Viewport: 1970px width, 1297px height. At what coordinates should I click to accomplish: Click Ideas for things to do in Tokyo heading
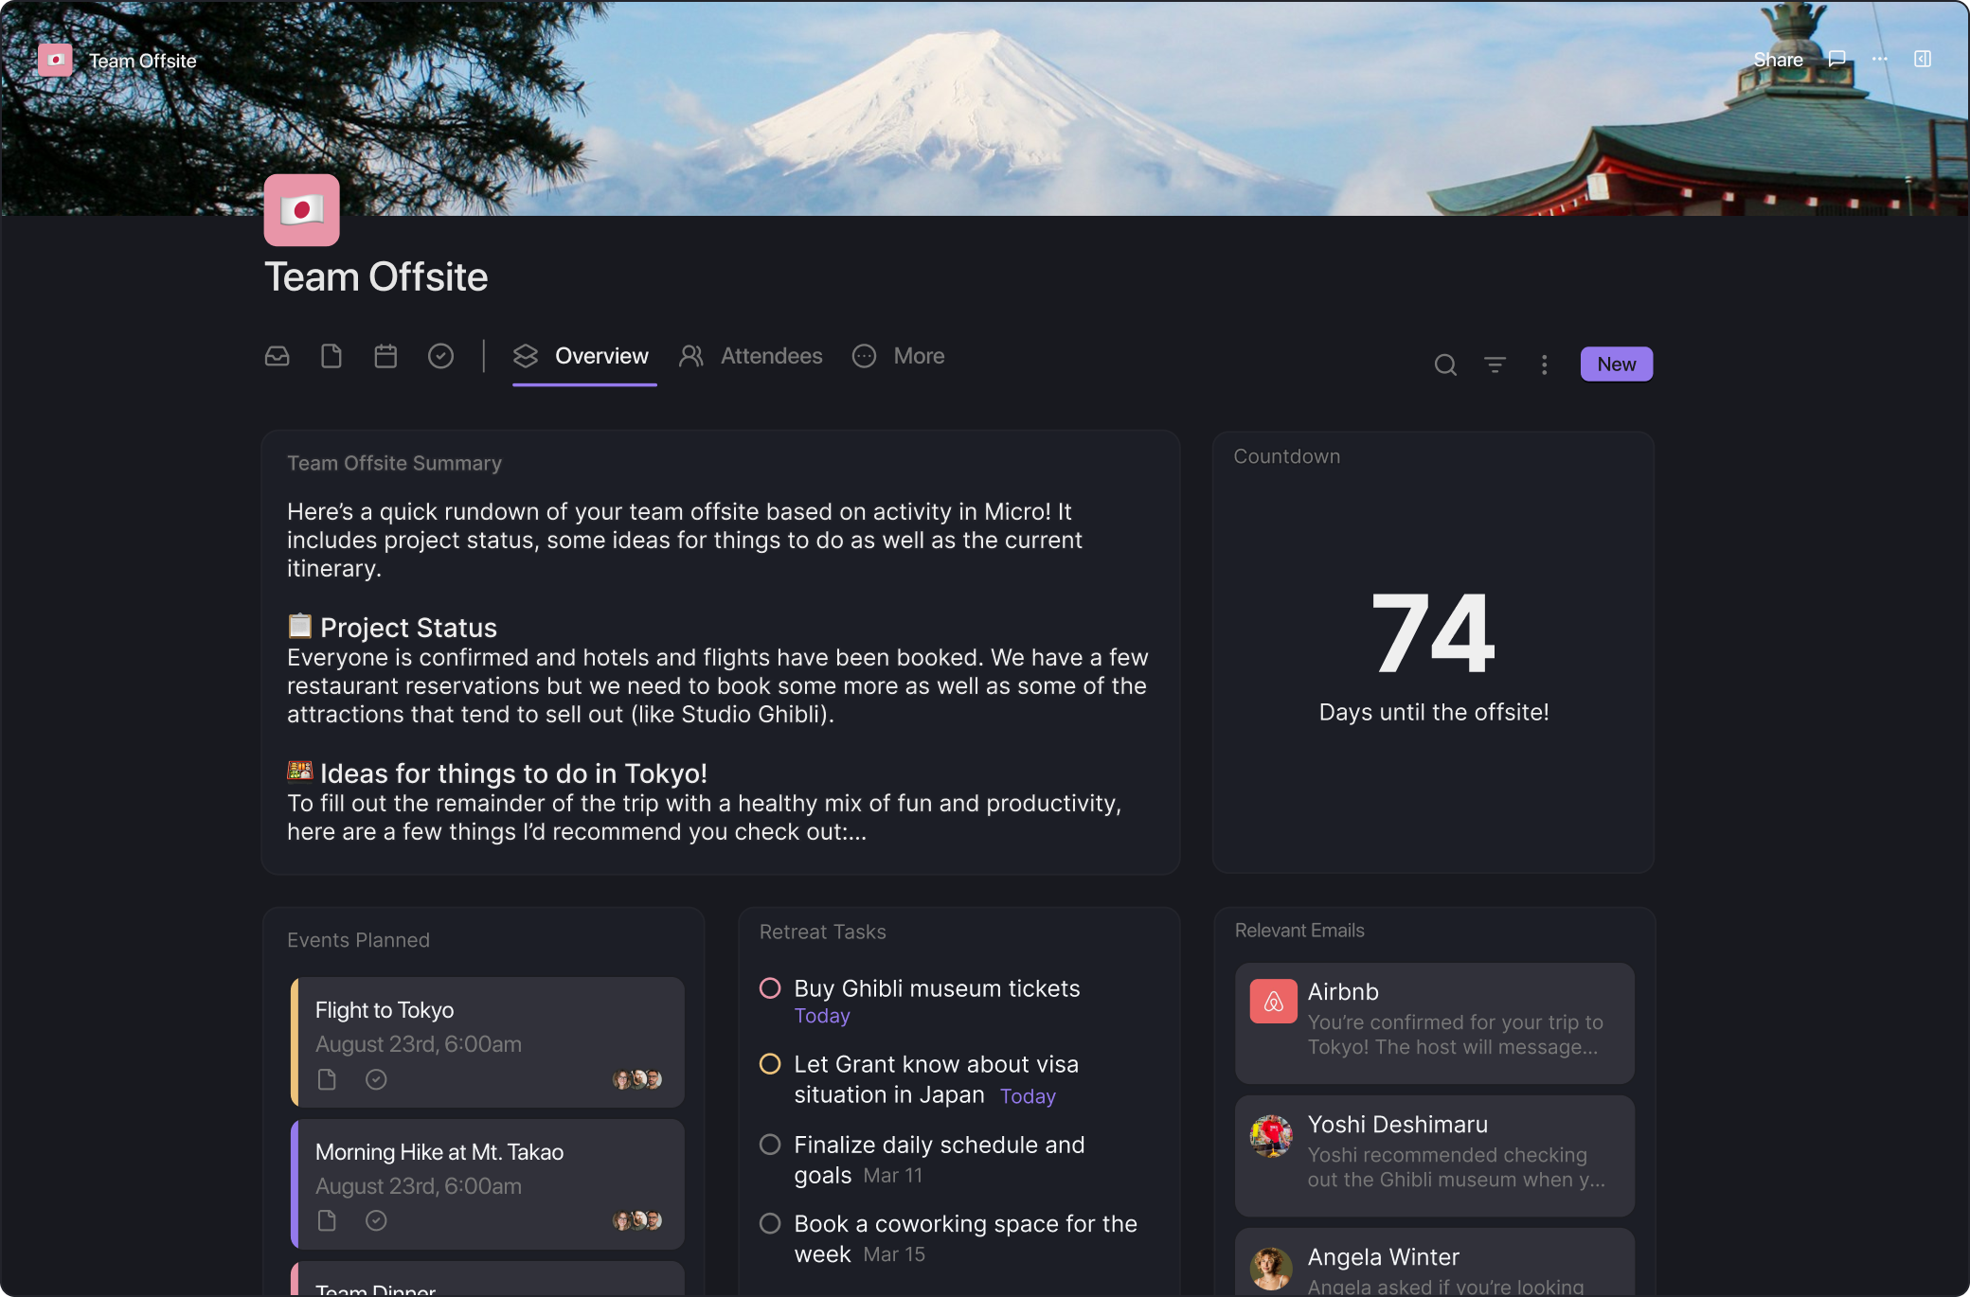tap(513, 773)
